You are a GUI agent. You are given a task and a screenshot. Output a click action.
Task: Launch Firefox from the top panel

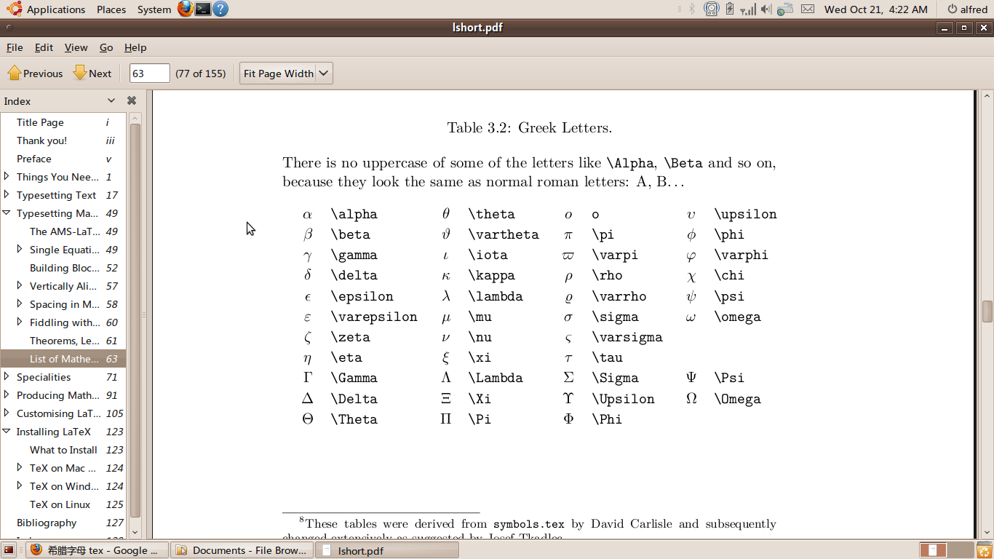pyautogui.click(x=186, y=9)
